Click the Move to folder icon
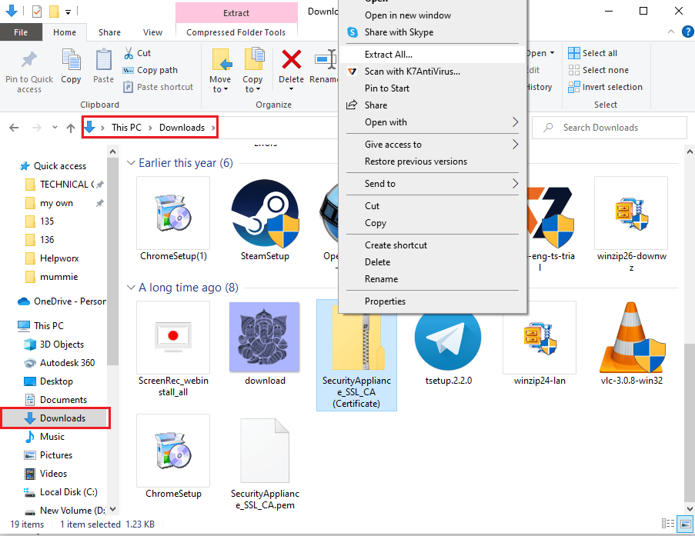Viewport: 695px width, 536px height. click(222, 60)
